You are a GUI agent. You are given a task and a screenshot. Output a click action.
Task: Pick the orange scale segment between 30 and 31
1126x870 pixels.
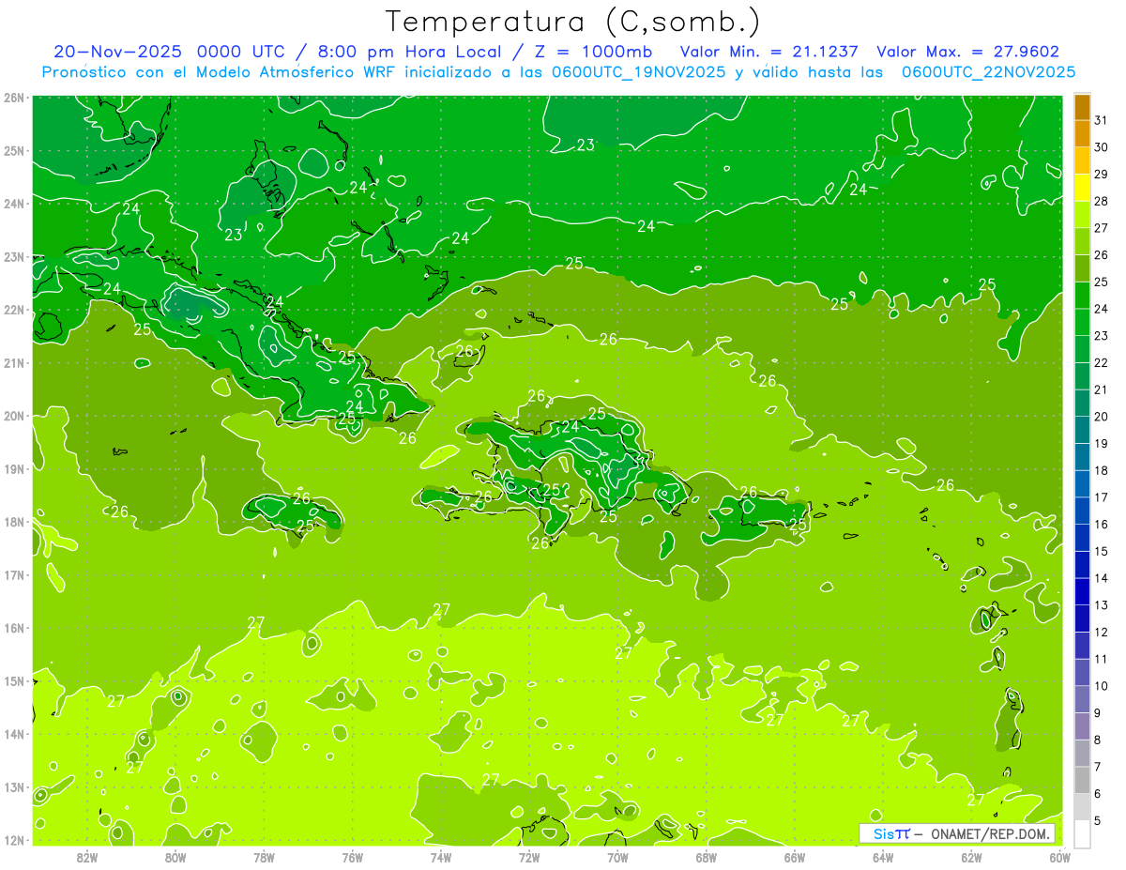click(1082, 134)
